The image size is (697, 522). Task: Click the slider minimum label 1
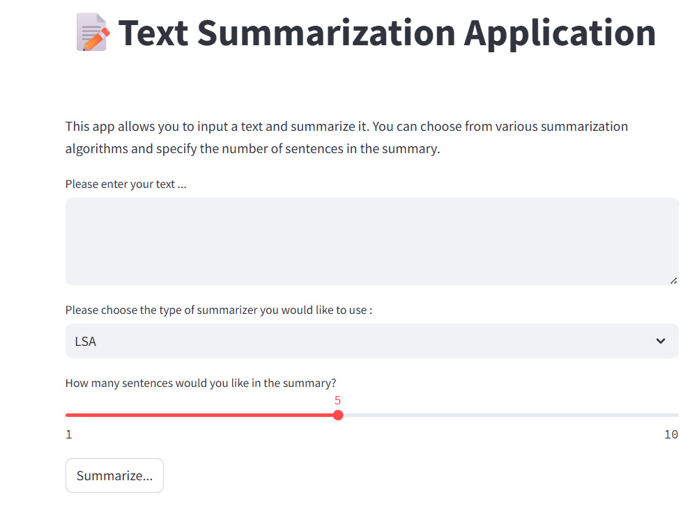click(x=69, y=434)
